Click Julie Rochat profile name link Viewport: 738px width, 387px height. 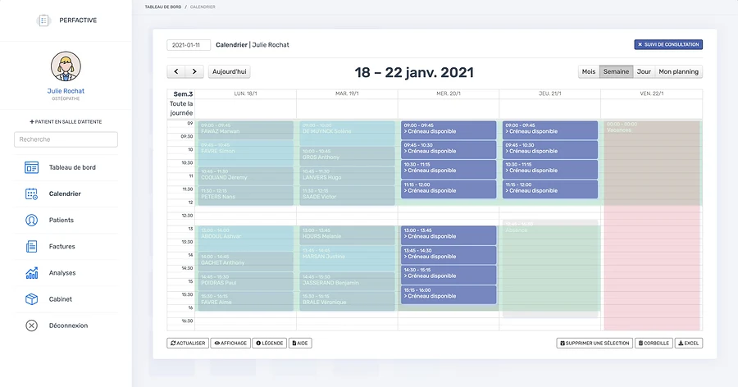click(66, 91)
